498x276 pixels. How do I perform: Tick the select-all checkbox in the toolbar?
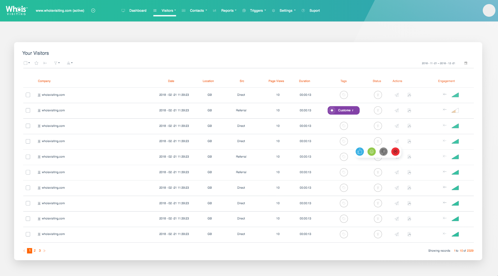[x=25, y=63]
